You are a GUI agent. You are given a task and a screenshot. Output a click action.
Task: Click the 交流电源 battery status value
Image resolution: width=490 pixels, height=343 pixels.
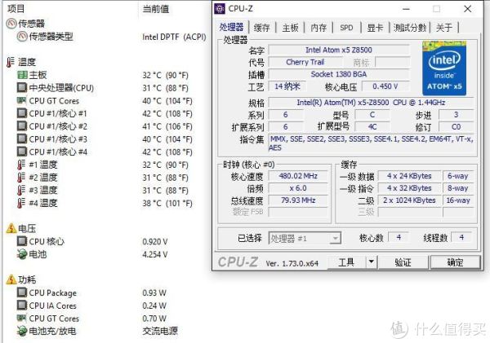(x=160, y=331)
